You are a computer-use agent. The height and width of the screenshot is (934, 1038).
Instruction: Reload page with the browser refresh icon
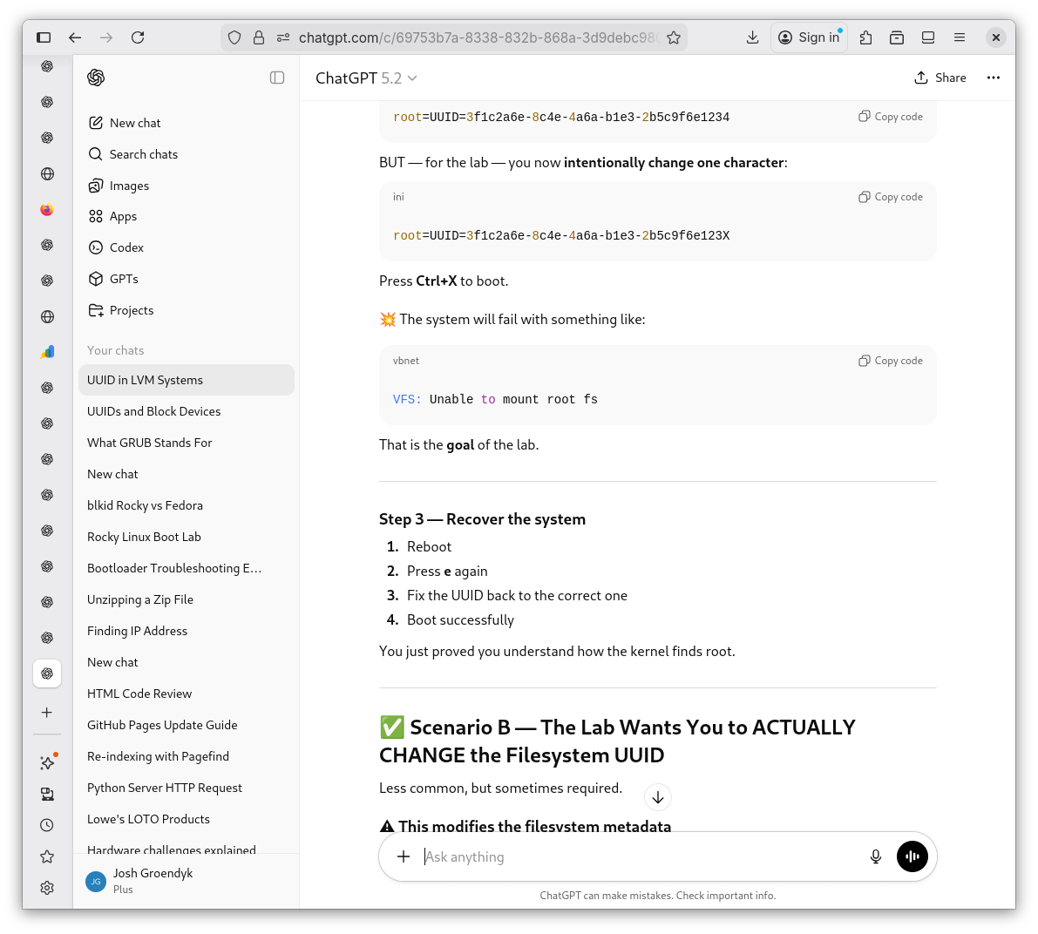(138, 37)
